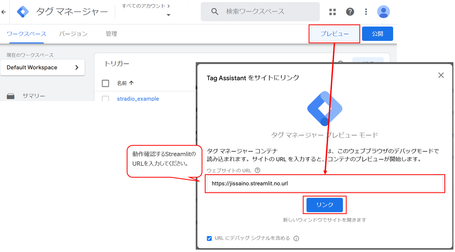Toggle the debug signal in URL checkbox
This screenshot has height=252, width=455.
click(209, 238)
